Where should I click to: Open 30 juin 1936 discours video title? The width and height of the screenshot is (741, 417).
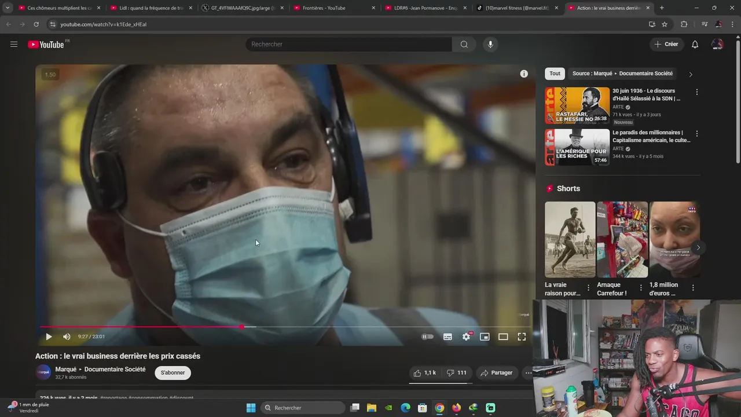647,94
